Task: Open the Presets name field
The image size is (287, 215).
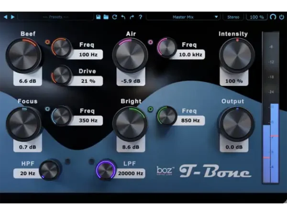Action: pyautogui.click(x=55, y=17)
